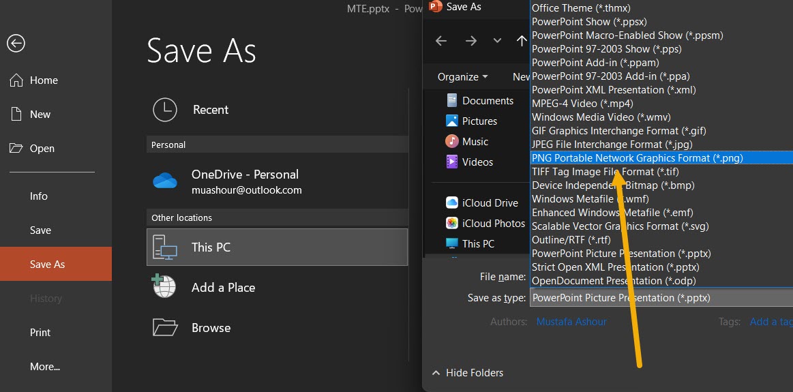The image size is (793, 392).
Task: Select PowerPoint Show (*.ppsx) format
Action: [x=661, y=22]
